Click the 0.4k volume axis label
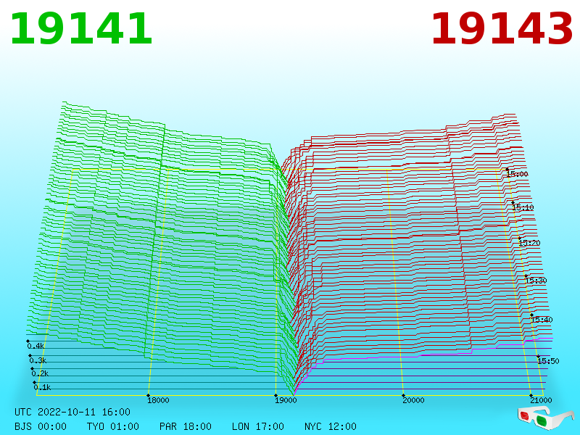 [36, 347]
